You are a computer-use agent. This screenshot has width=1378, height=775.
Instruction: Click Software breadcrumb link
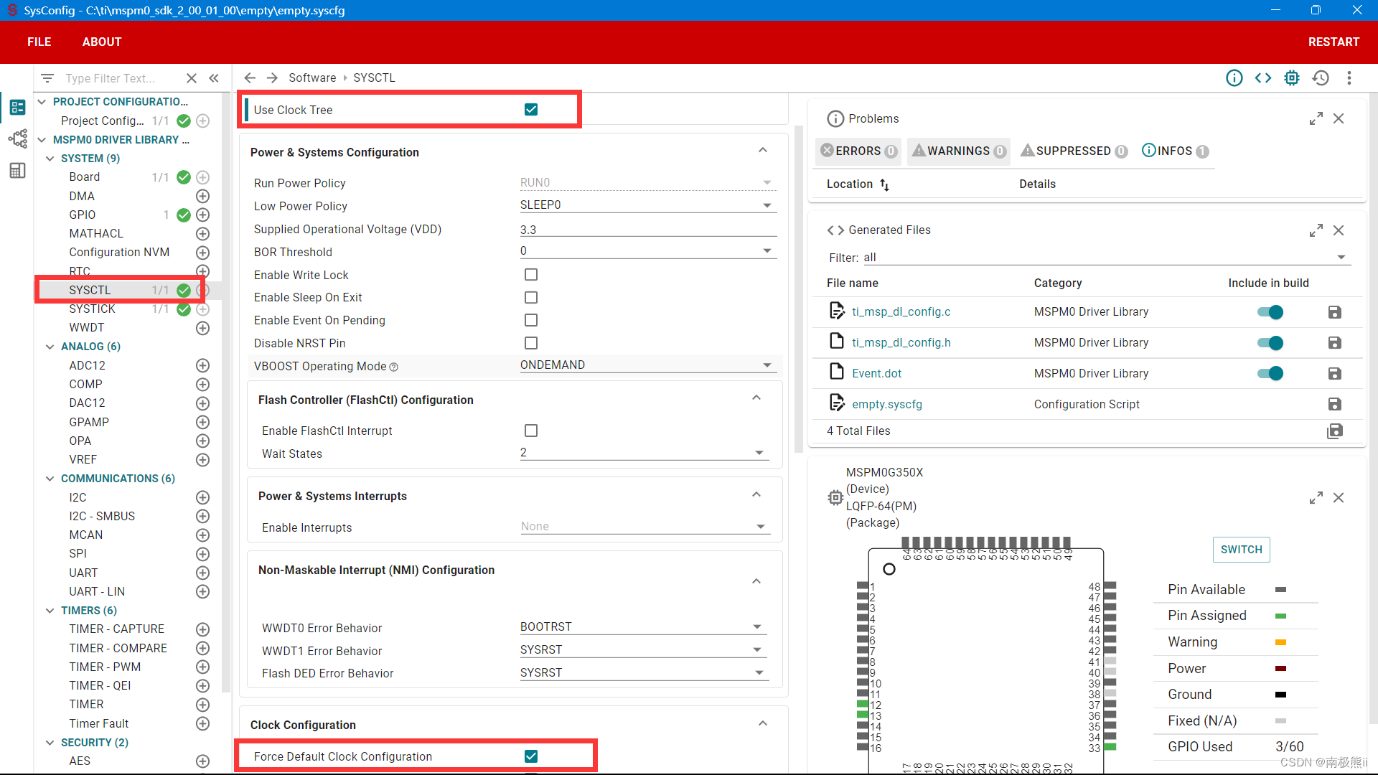tap(312, 77)
